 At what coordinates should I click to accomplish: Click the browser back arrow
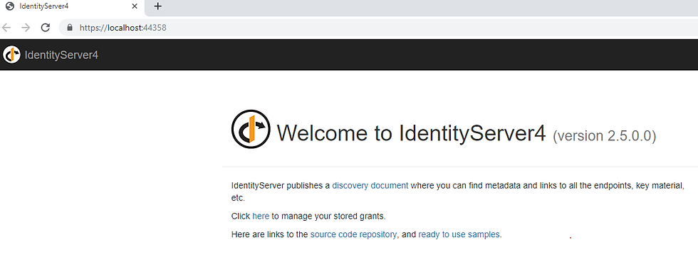6,28
